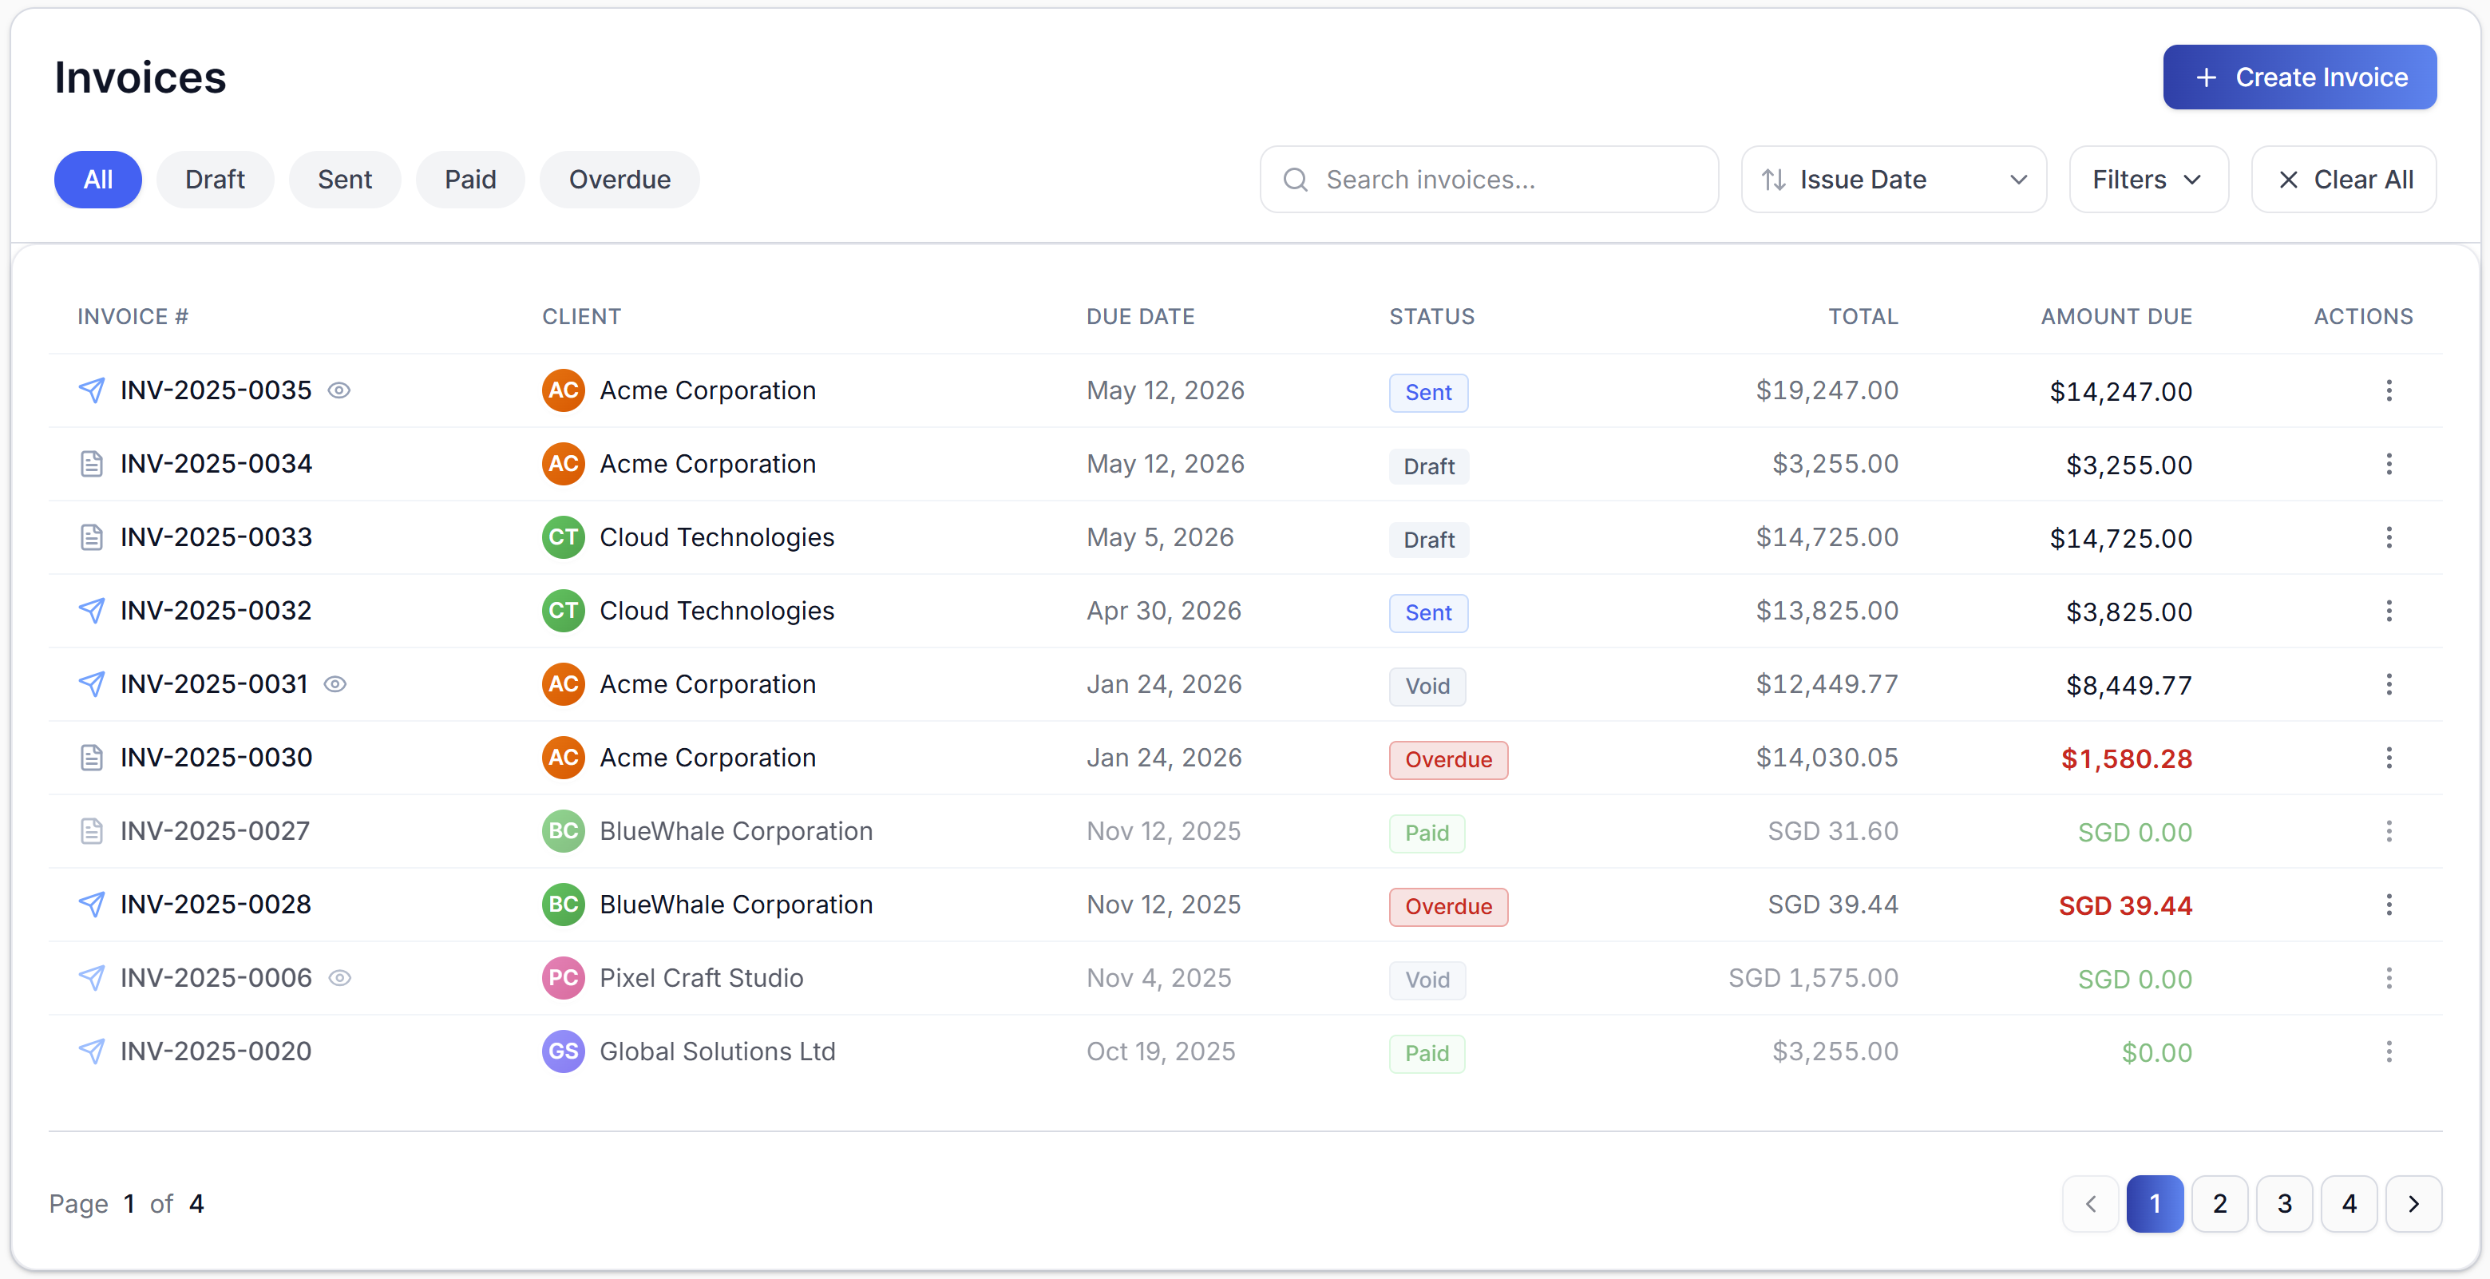The height and width of the screenshot is (1279, 2490).
Task: Open actions menu for INV-2025-0028
Action: (2389, 905)
